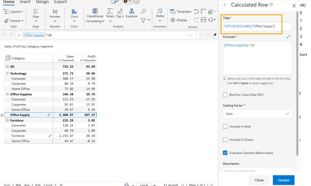The width and height of the screenshot is (311, 186).
Task: Launch the Explorer hierarchy tool
Action: [x=132, y=13]
